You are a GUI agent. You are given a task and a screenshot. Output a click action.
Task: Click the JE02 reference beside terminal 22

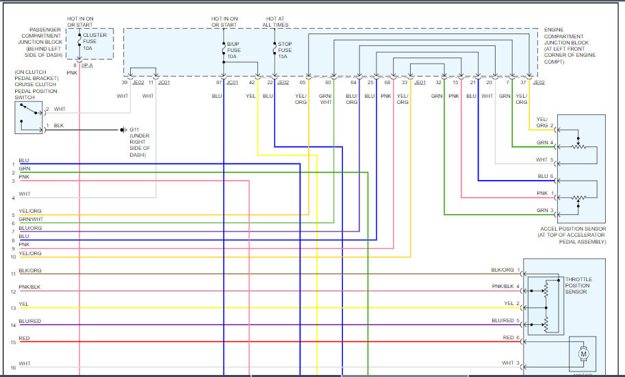click(283, 83)
